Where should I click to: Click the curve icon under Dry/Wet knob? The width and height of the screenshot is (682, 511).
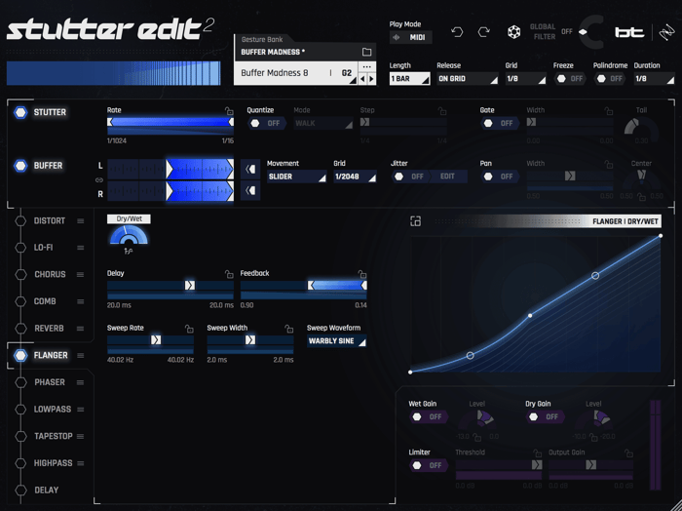(x=129, y=251)
